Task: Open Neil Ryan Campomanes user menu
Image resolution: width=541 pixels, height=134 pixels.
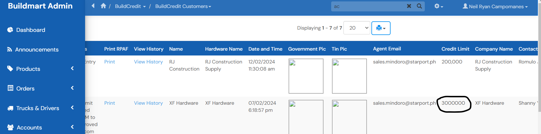Action: pos(495,6)
